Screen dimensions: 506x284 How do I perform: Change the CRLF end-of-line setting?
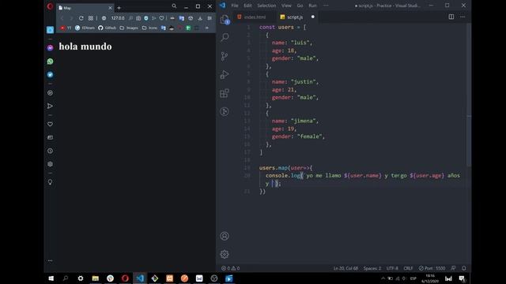pos(408,268)
